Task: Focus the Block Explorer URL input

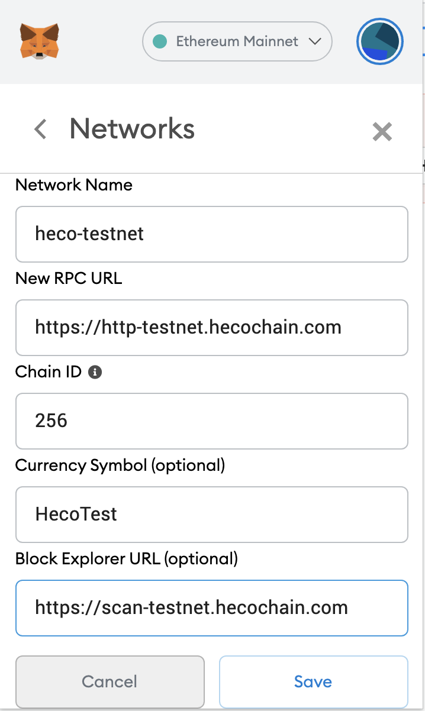Action: click(x=211, y=607)
